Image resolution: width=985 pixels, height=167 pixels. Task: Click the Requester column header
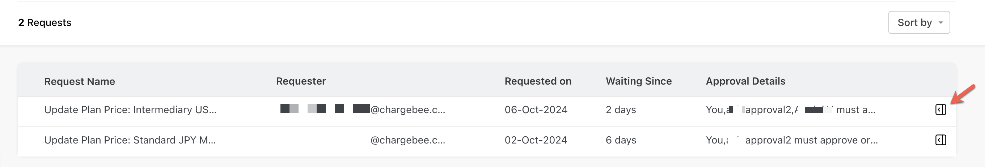coord(301,81)
